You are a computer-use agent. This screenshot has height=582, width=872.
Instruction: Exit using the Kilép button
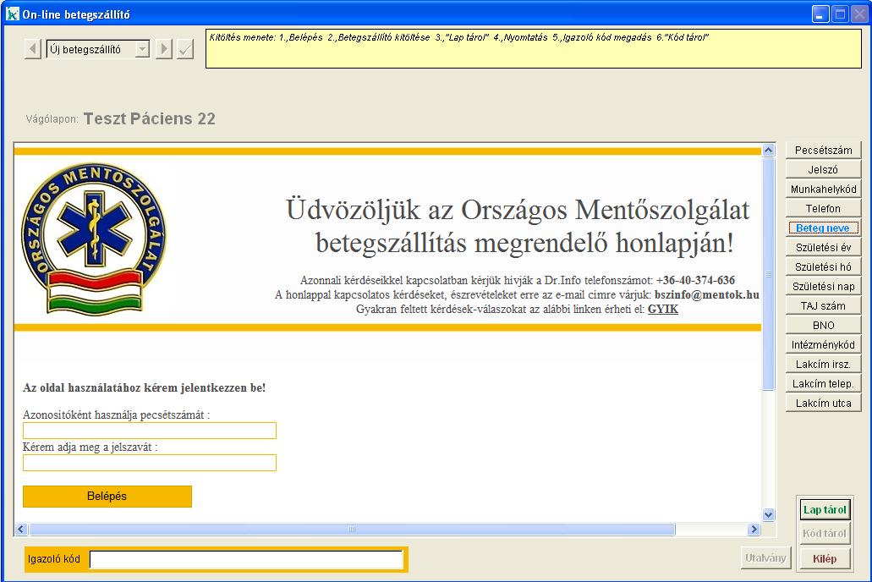[824, 558]
